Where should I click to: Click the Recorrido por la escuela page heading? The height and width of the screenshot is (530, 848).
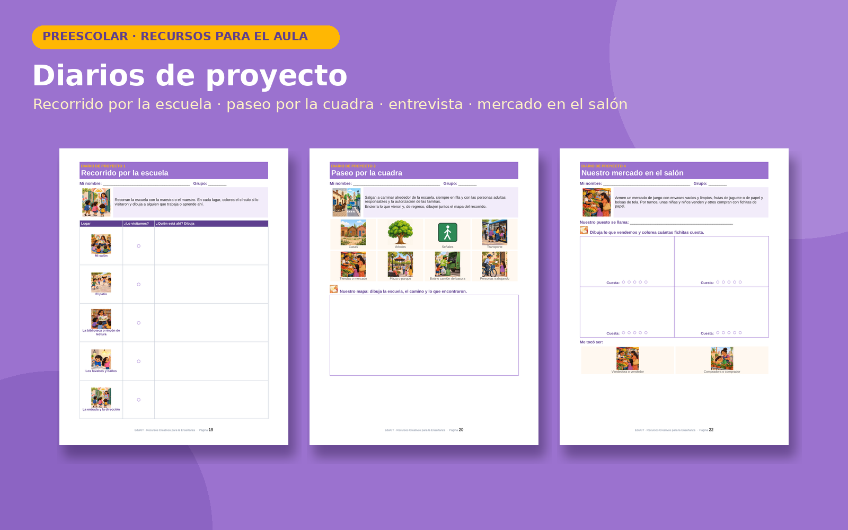[x=125, y=173]
